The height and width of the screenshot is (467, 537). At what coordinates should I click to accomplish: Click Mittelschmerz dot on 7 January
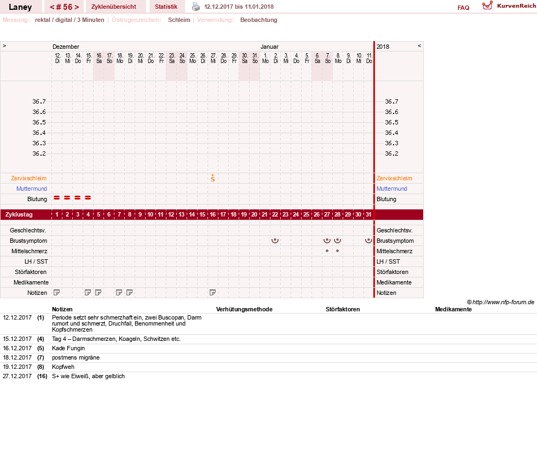[x=327, y=251]
